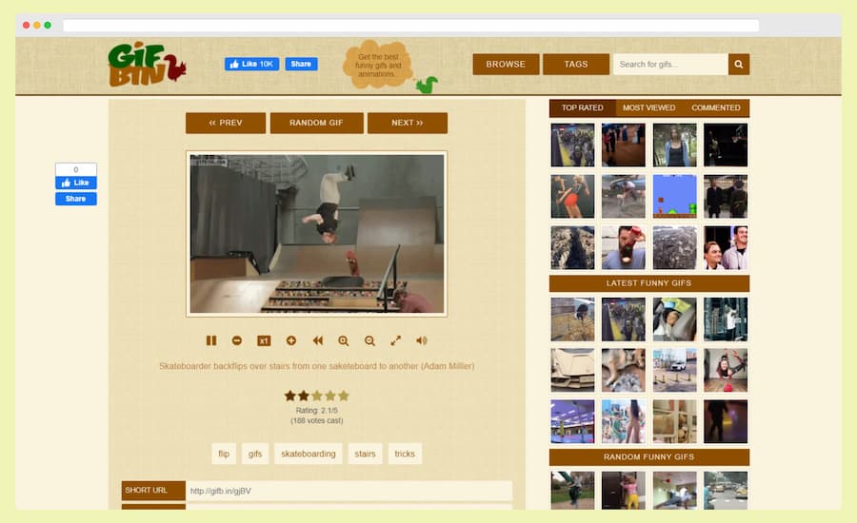The image size is (857, 523).
Task: Open the Tags page
Action: click(576, 65)
